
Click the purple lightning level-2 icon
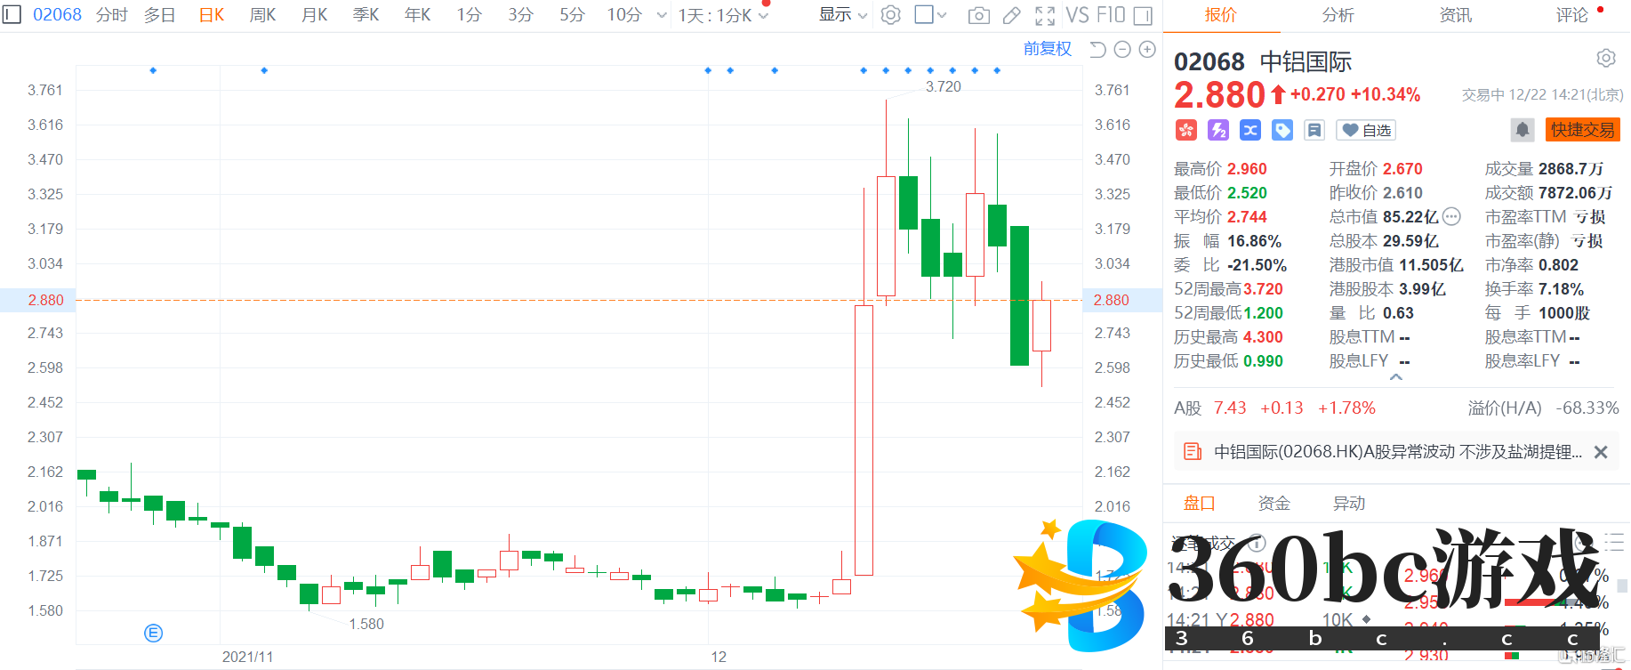click(1218, 131)
